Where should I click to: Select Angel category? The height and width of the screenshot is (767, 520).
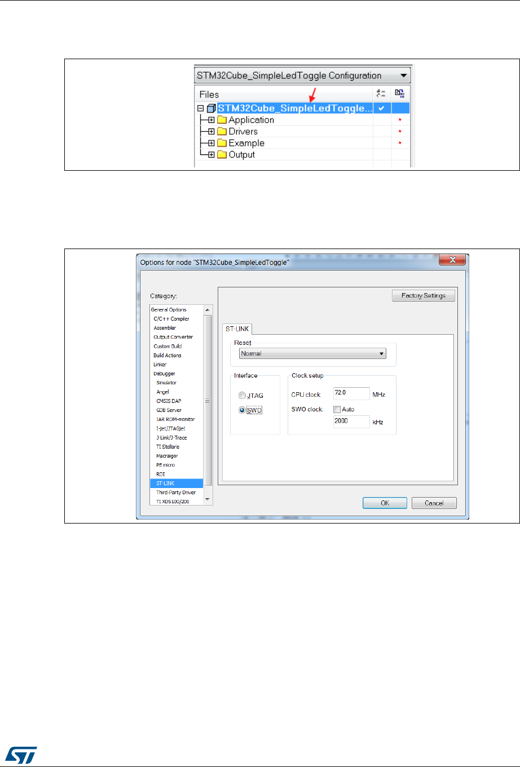(x=162, y=392)
